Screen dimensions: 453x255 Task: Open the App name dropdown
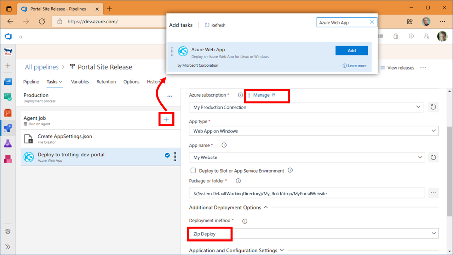click(306, 157)
